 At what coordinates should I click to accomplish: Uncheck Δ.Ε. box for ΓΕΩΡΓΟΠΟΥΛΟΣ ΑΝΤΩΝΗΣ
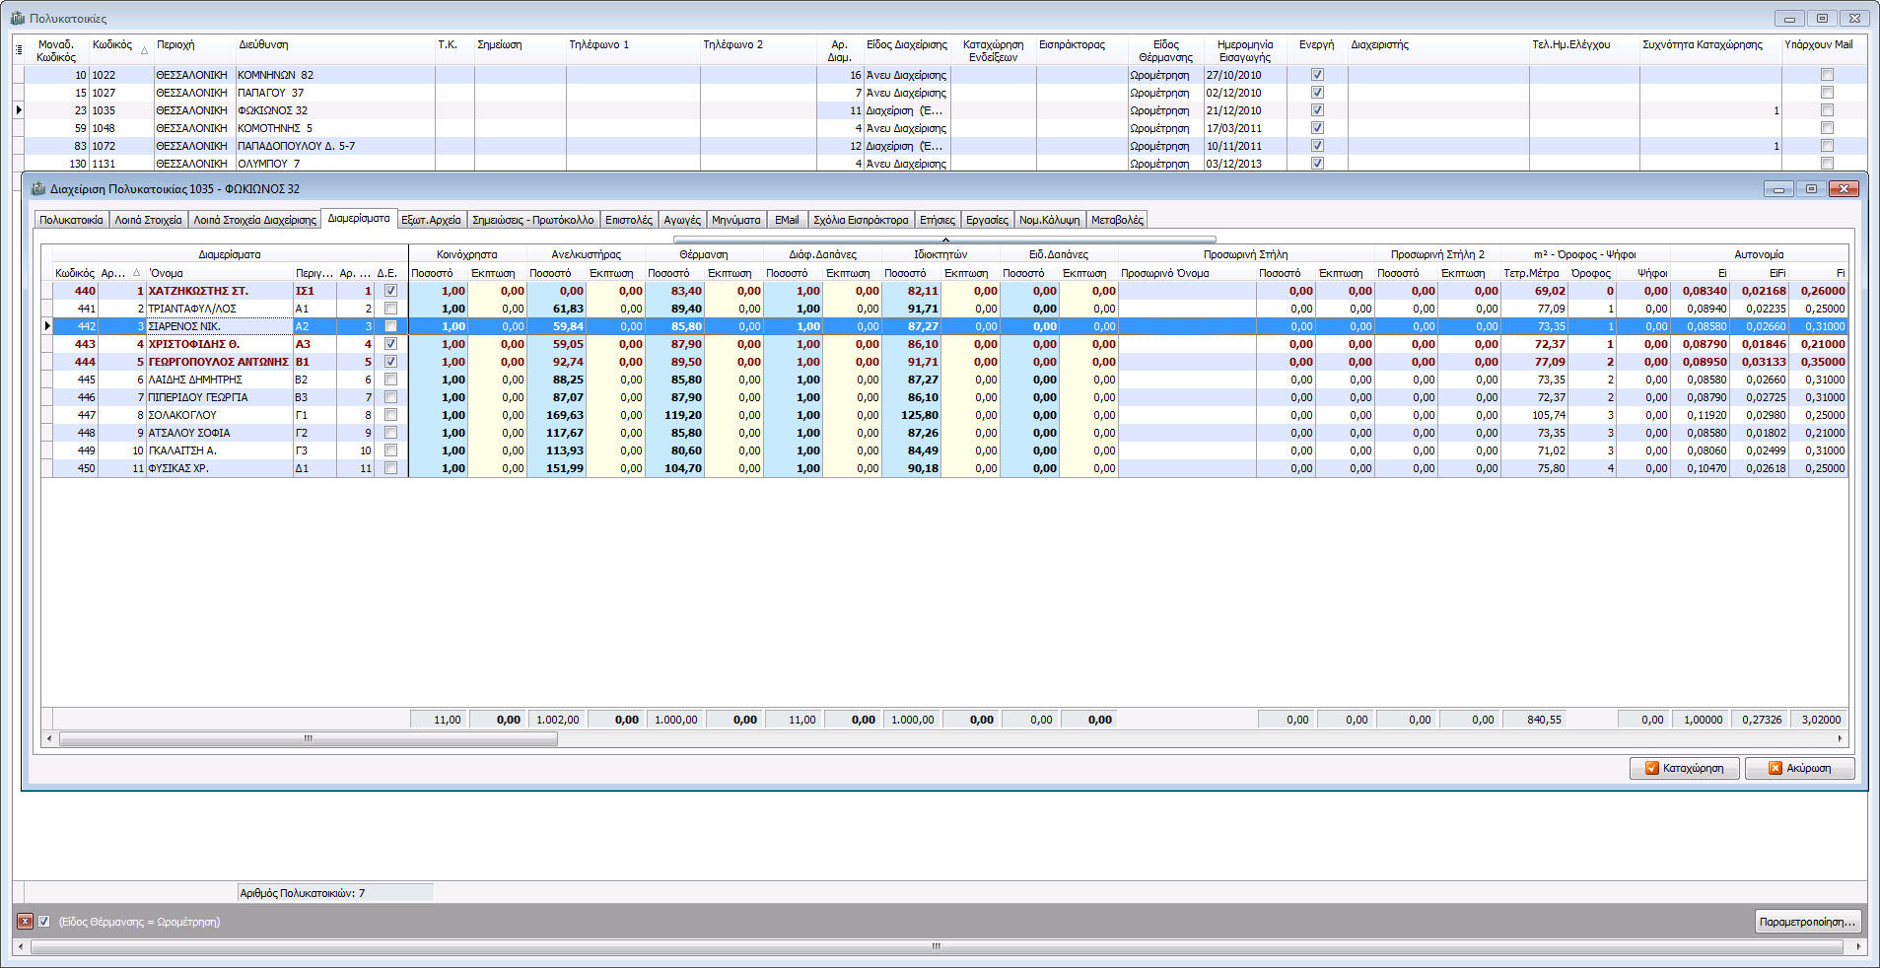click(390, 362)
